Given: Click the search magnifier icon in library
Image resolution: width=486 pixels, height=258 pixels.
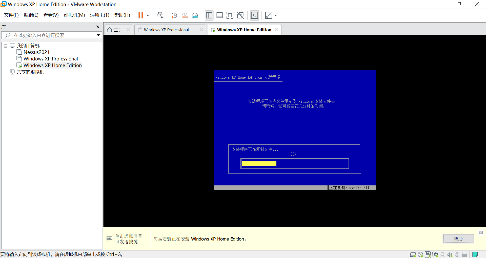Looking at the screenshot, I should [x=8, y=35].
